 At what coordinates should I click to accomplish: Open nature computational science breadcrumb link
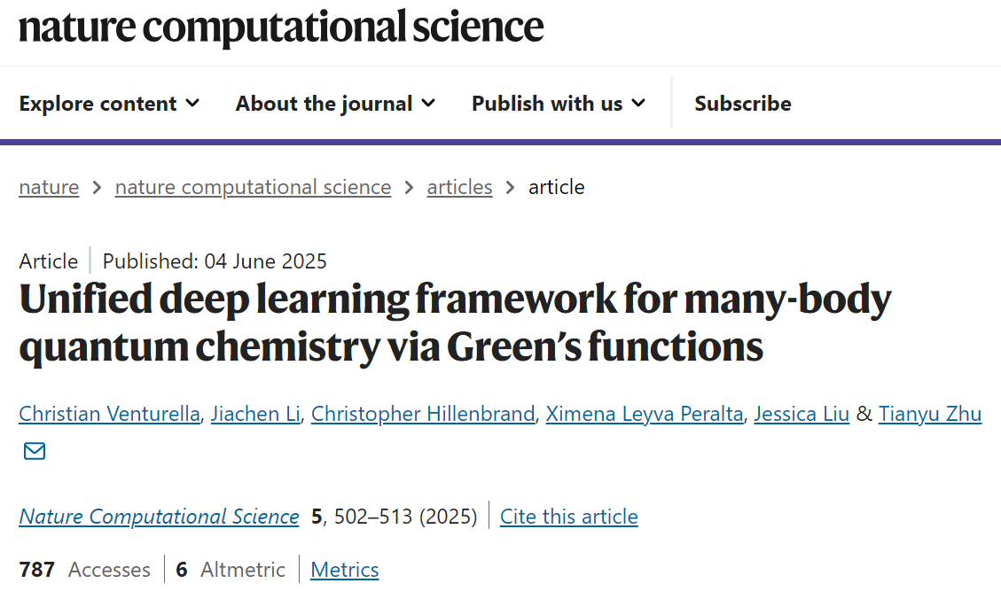[253, 187]
